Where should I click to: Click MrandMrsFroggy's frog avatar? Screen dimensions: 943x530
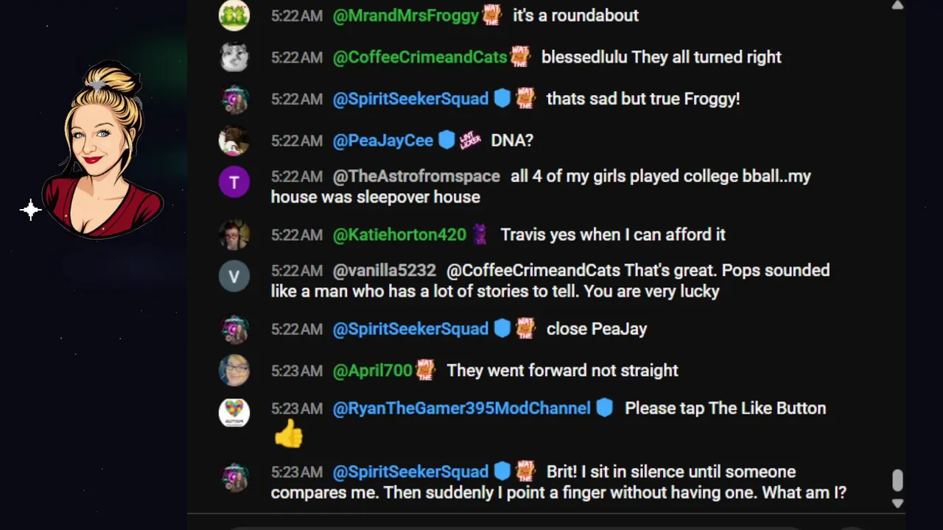pyautogui.click(x=234, y=15)
